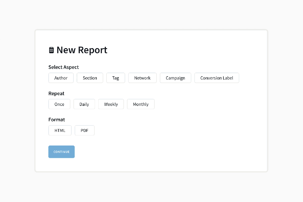303x202 pixels.
Task: Click the Select Aspect label
Action: [x=64, y=67]
